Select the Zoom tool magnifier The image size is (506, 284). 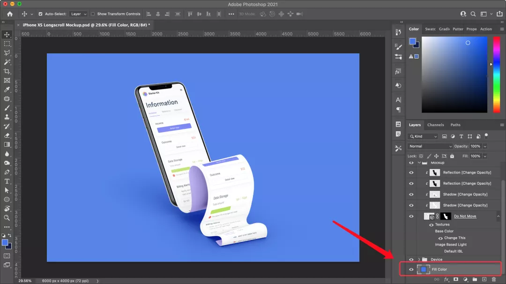pos(7,218)
